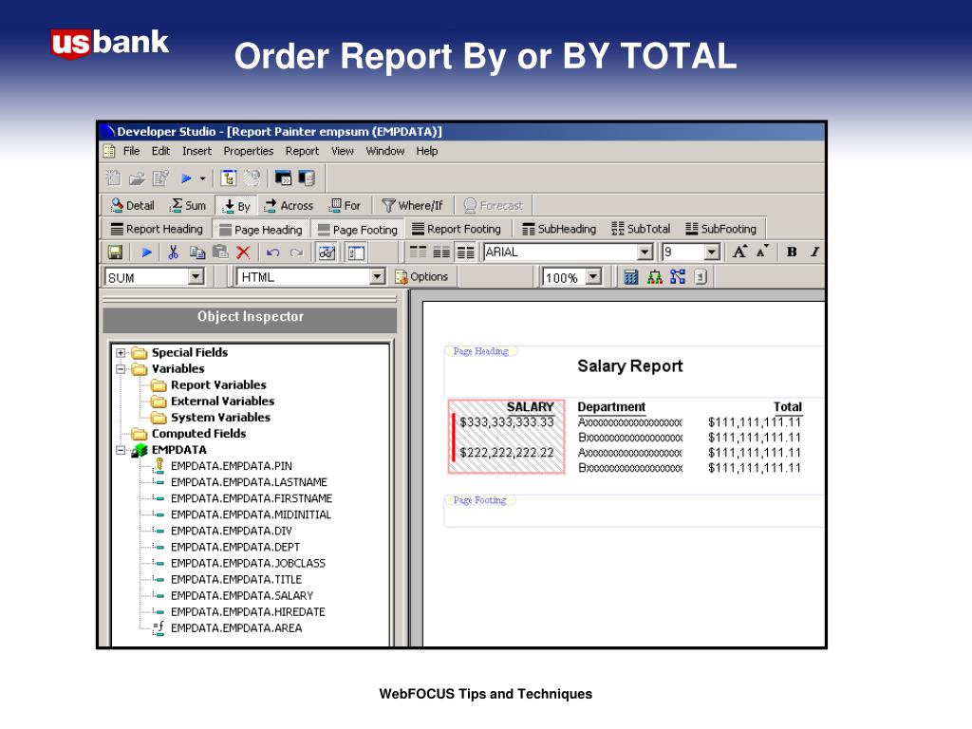Click the Where/If filter button

tap(412, 205)
